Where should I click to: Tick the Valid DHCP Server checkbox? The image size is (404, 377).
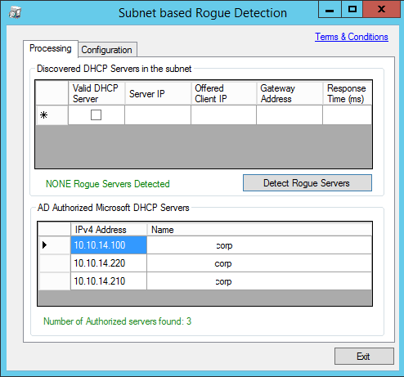[x=96, y=114]
